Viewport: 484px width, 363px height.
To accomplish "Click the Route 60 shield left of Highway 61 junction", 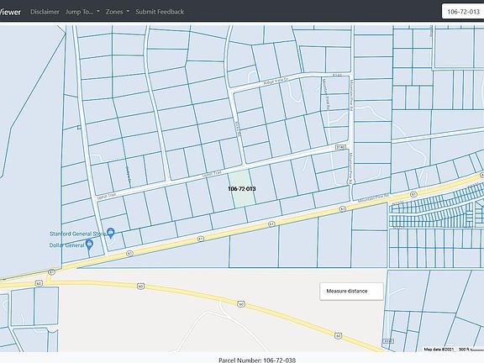I will tap(39, 283).
